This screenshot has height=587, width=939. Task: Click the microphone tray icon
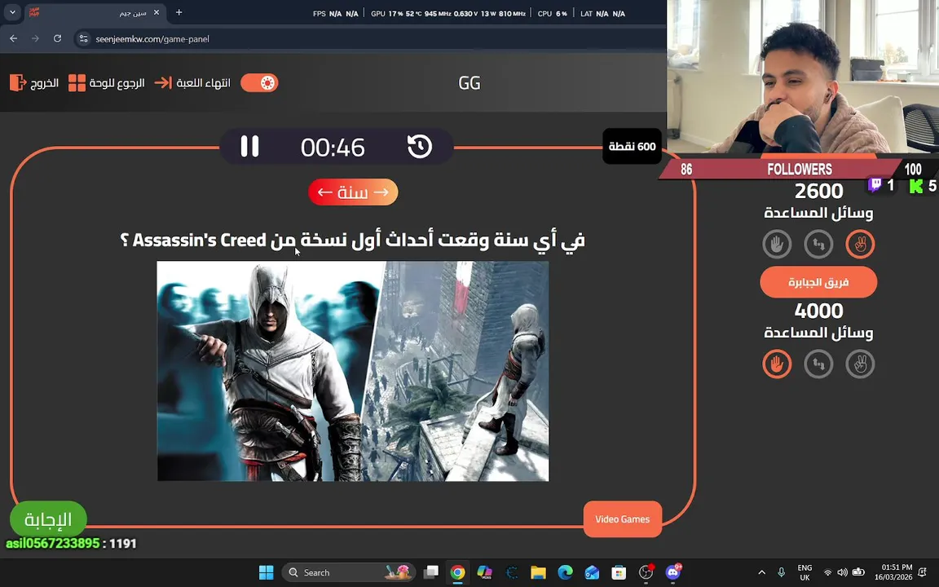point(781,572)
